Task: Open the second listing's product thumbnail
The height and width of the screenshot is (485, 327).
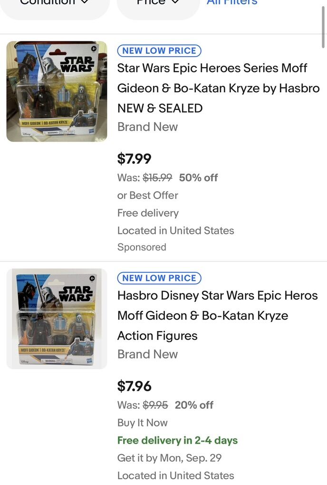Action: pyautogui.click(x=57, y=319)
